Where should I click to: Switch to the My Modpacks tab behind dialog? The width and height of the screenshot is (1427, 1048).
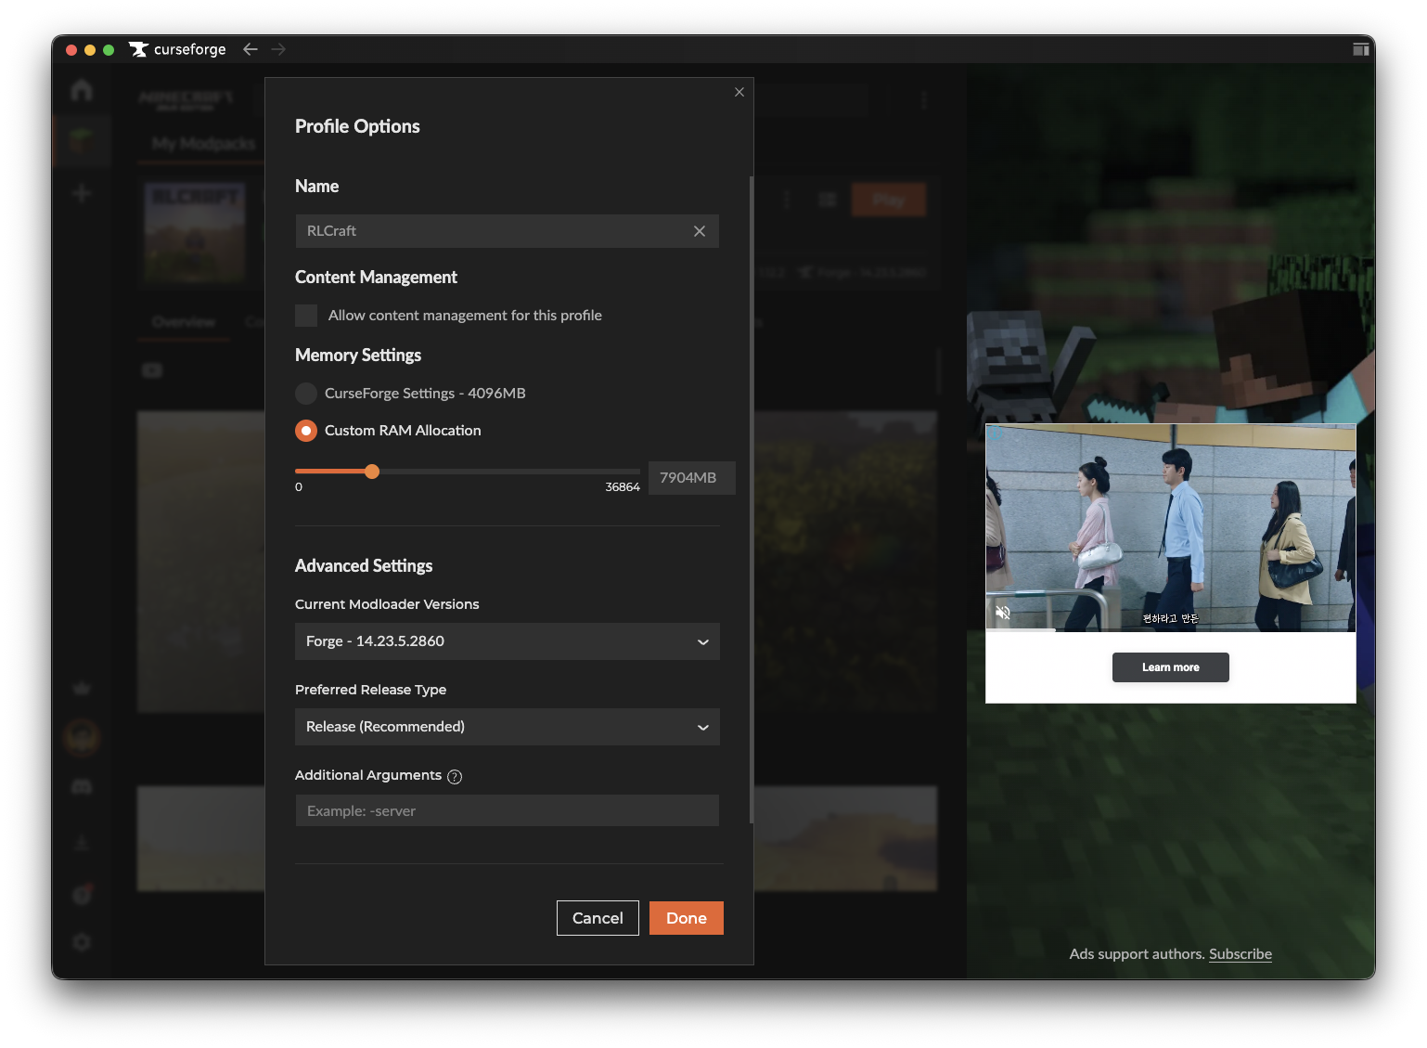[x=203, y=143]
